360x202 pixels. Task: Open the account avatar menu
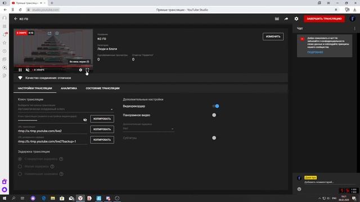coord(353,19)
